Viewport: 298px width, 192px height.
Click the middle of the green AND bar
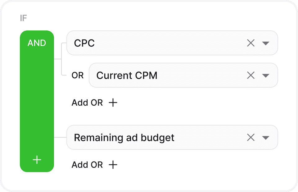coord(37,101)
